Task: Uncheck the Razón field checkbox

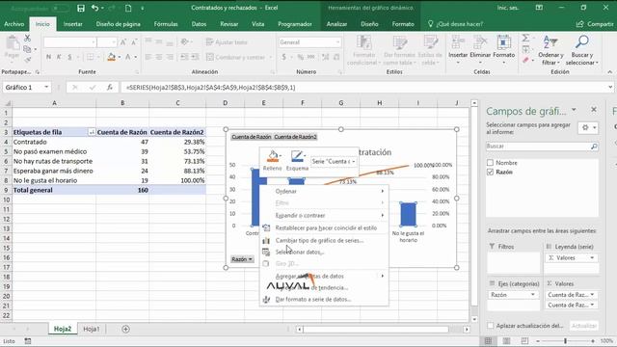Action: click(x=490, y=172)
